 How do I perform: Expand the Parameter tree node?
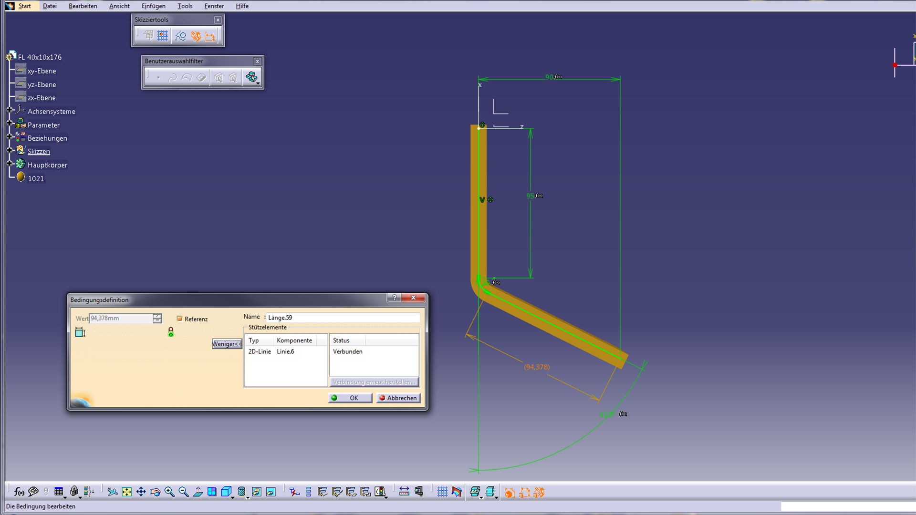tap(10, 123)
